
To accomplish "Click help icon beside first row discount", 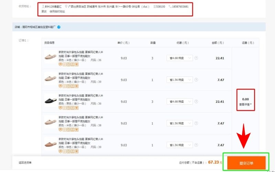I will point(196,58).
